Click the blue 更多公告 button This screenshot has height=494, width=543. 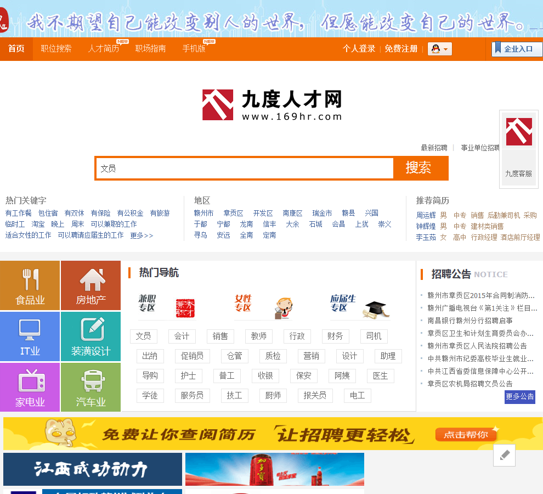coord(519,397)
